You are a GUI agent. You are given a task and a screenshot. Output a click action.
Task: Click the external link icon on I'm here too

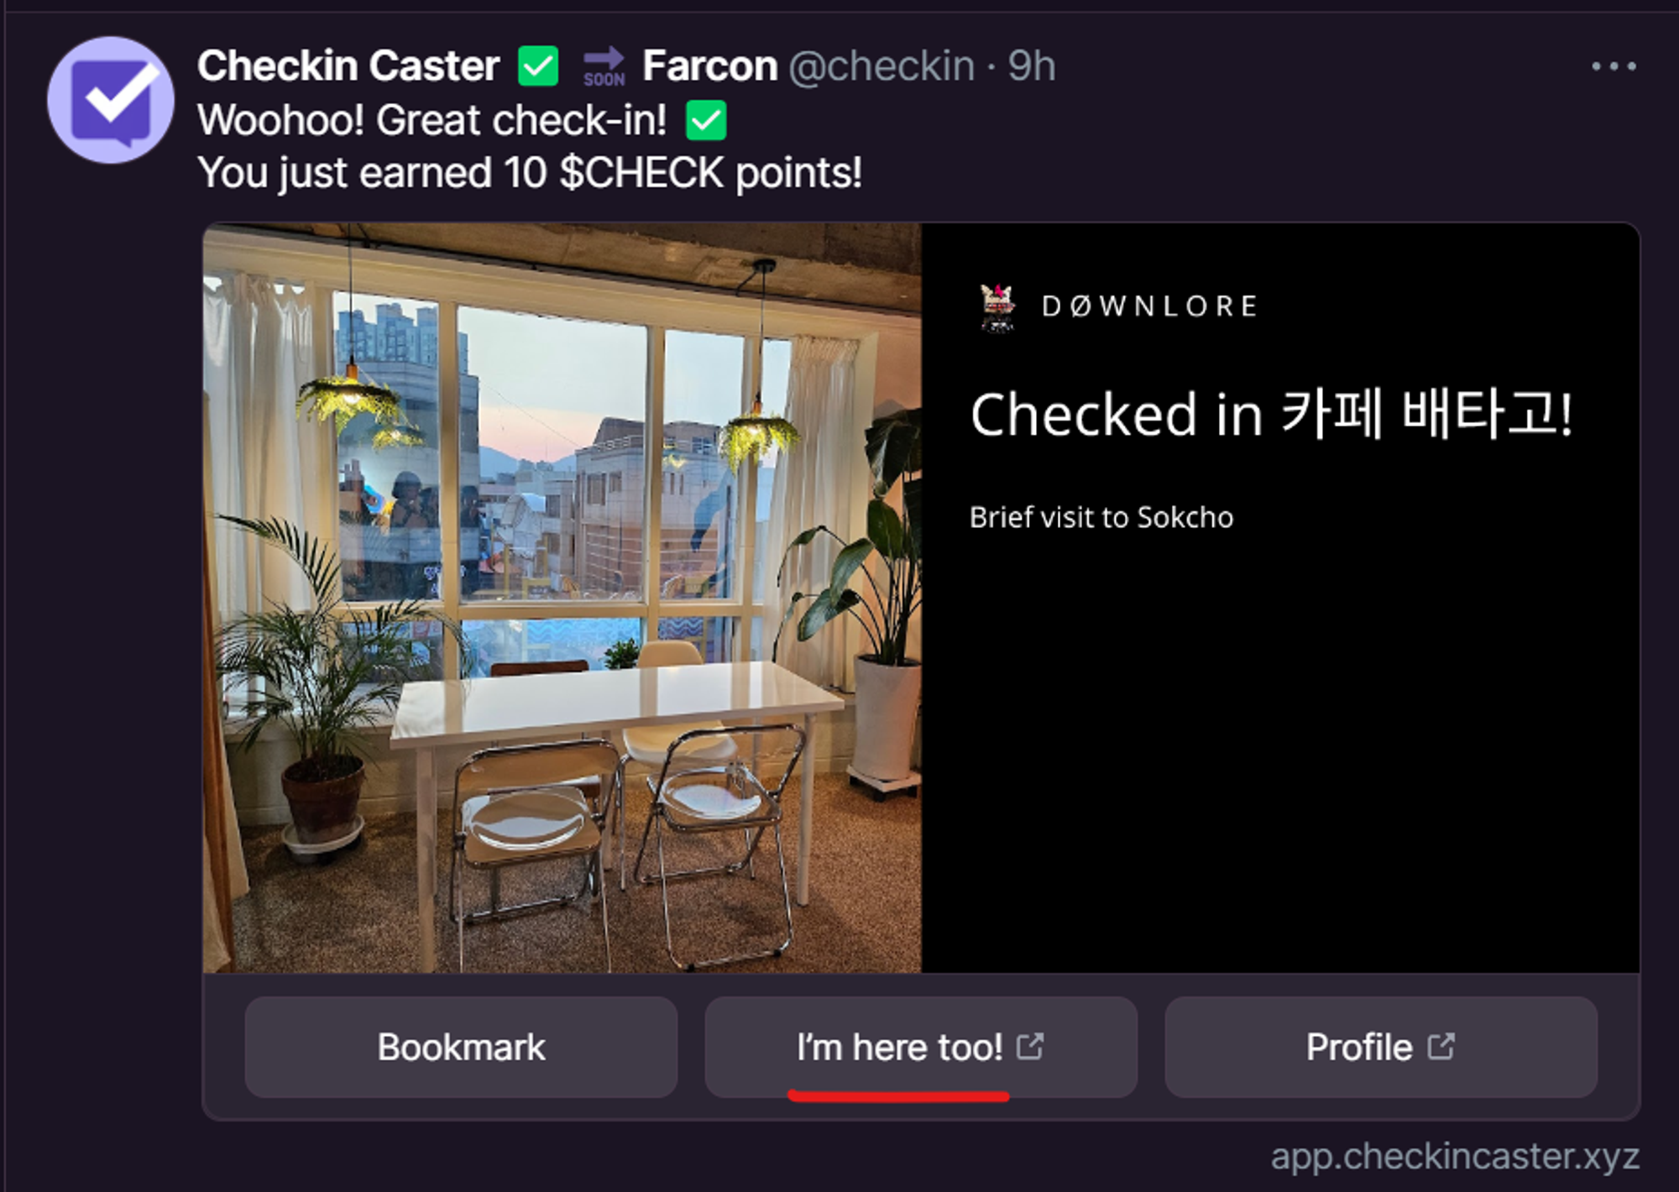(1030, 1046)
